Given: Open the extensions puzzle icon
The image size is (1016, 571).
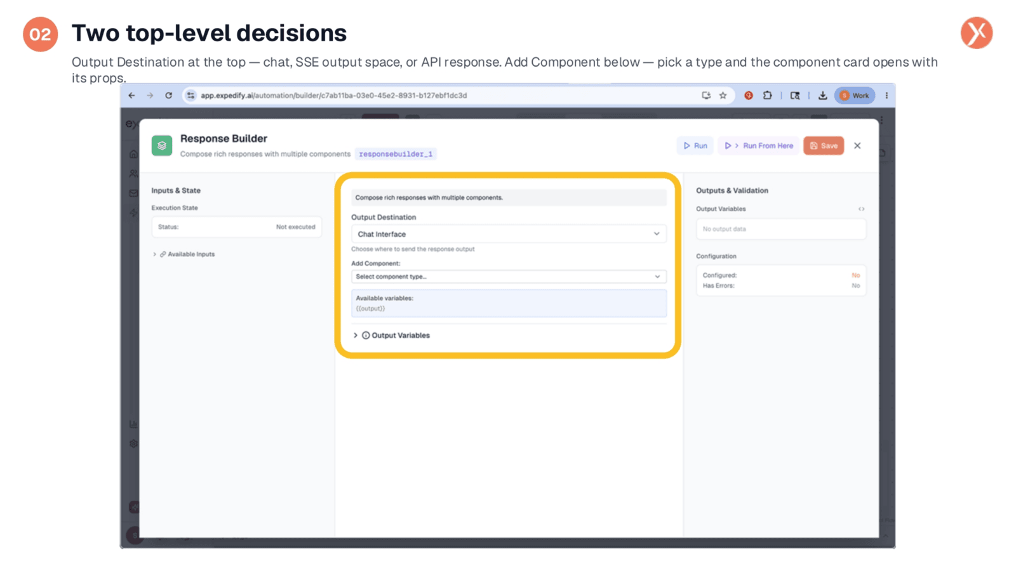Looking at the screenshot, I should point(767,96).
